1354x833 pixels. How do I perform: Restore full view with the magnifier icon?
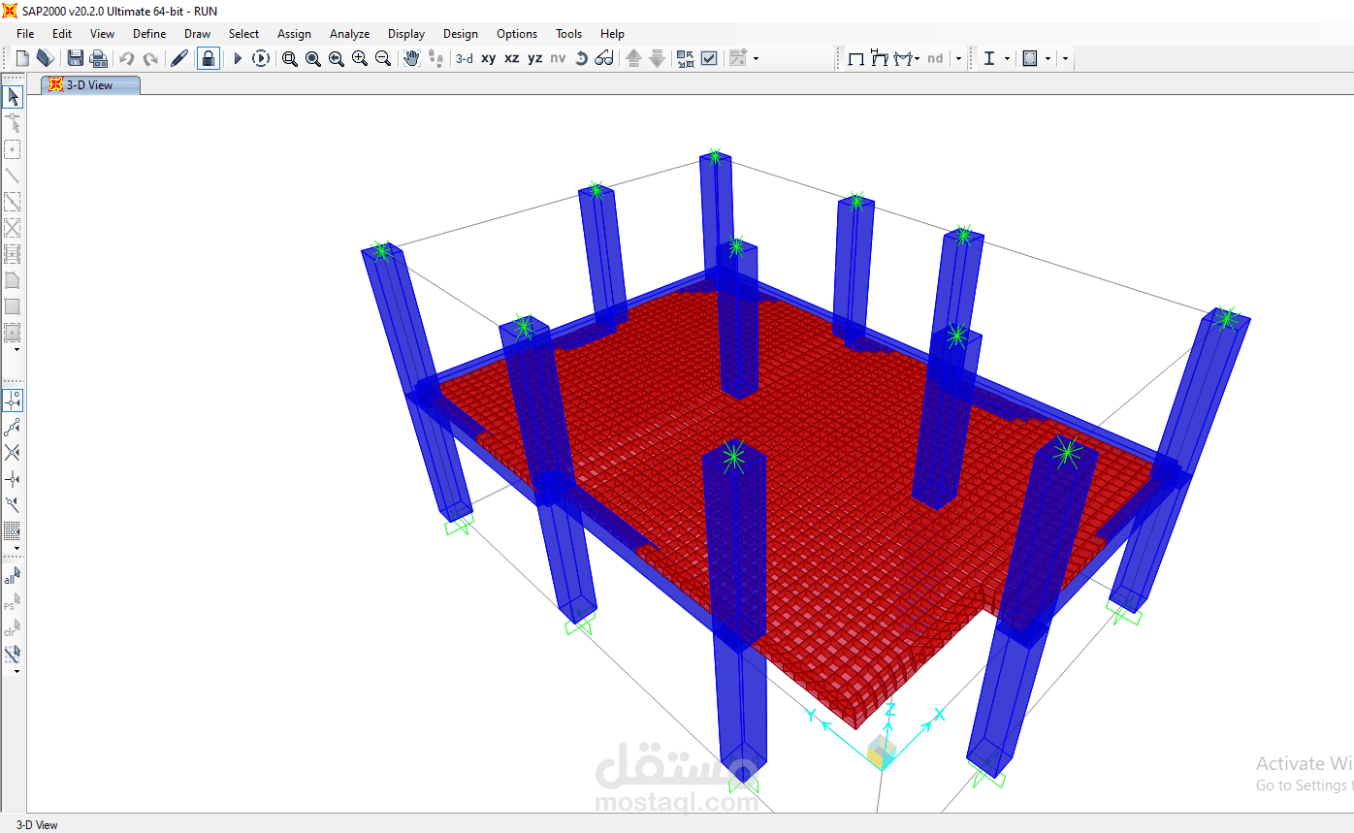coord(313,58)
